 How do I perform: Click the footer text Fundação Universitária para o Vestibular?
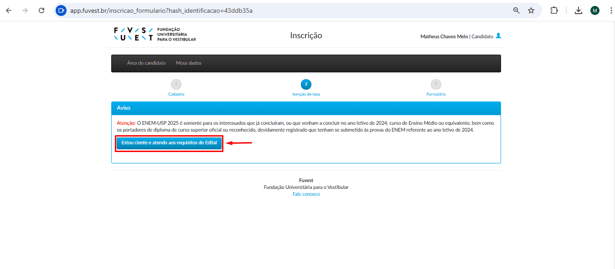coord(306,187)
